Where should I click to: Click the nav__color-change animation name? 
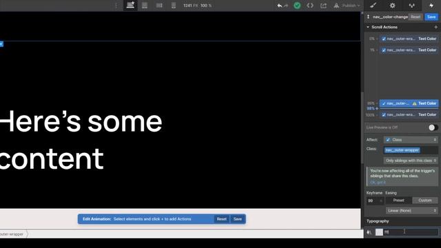click(390, 17)
